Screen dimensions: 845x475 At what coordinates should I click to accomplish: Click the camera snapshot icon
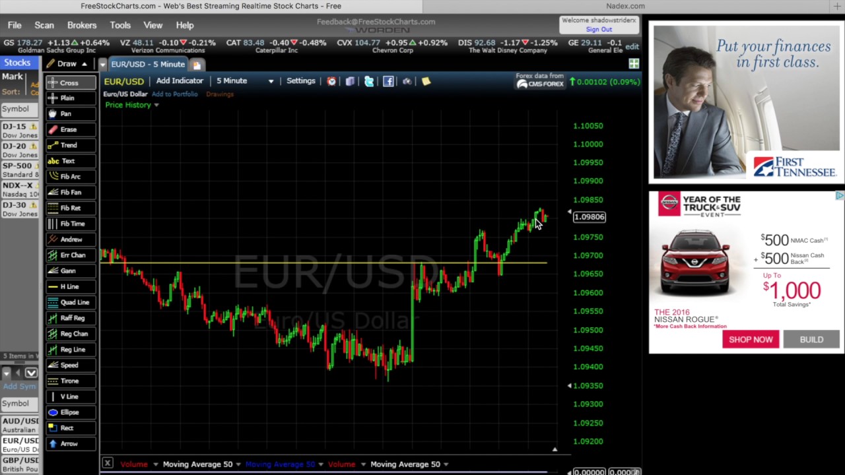click(x=407, y=81)
